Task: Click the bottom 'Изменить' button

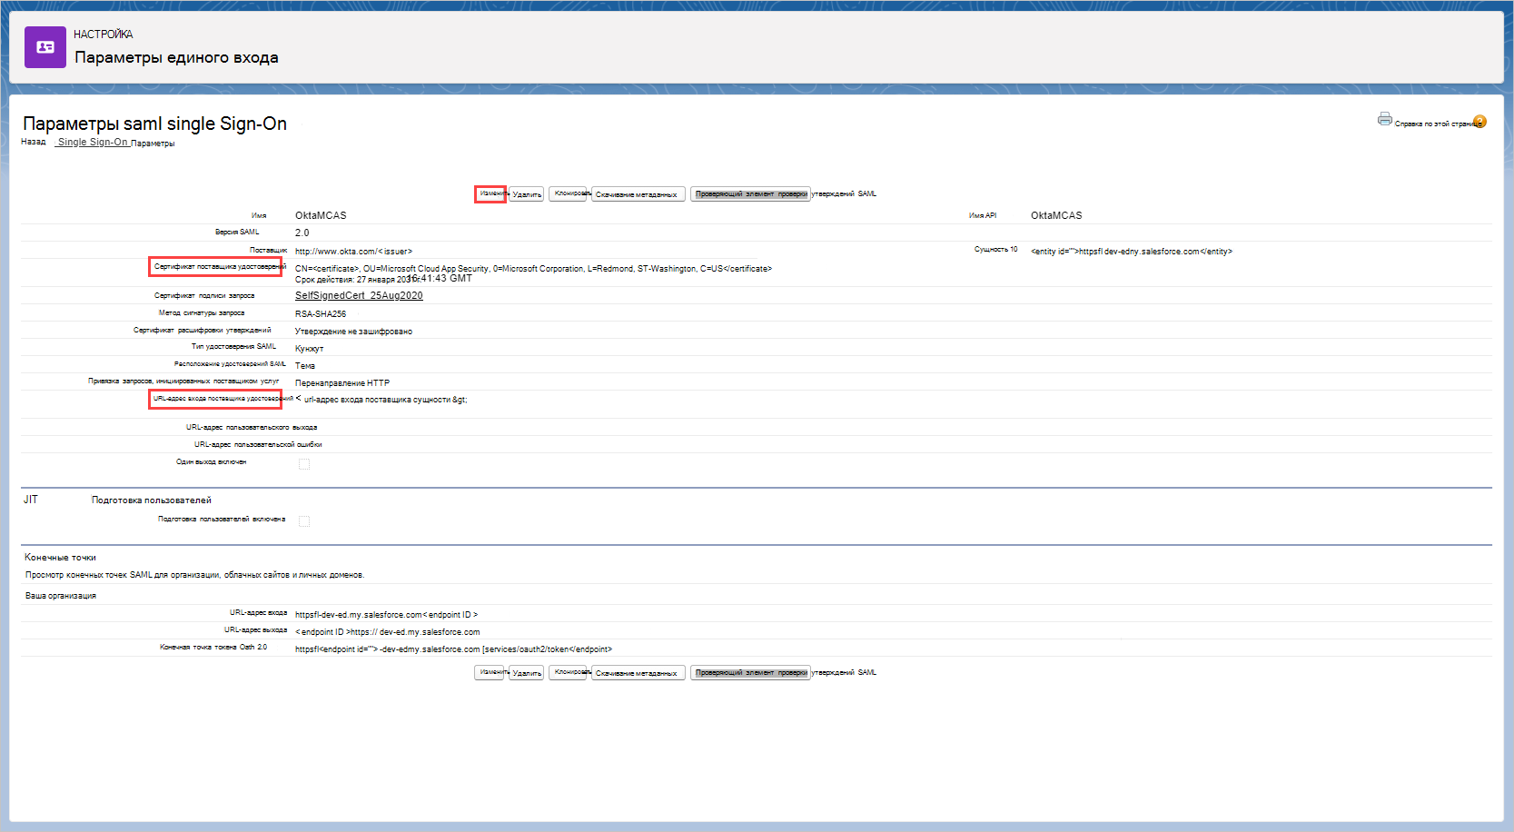Action: point(490,672)
